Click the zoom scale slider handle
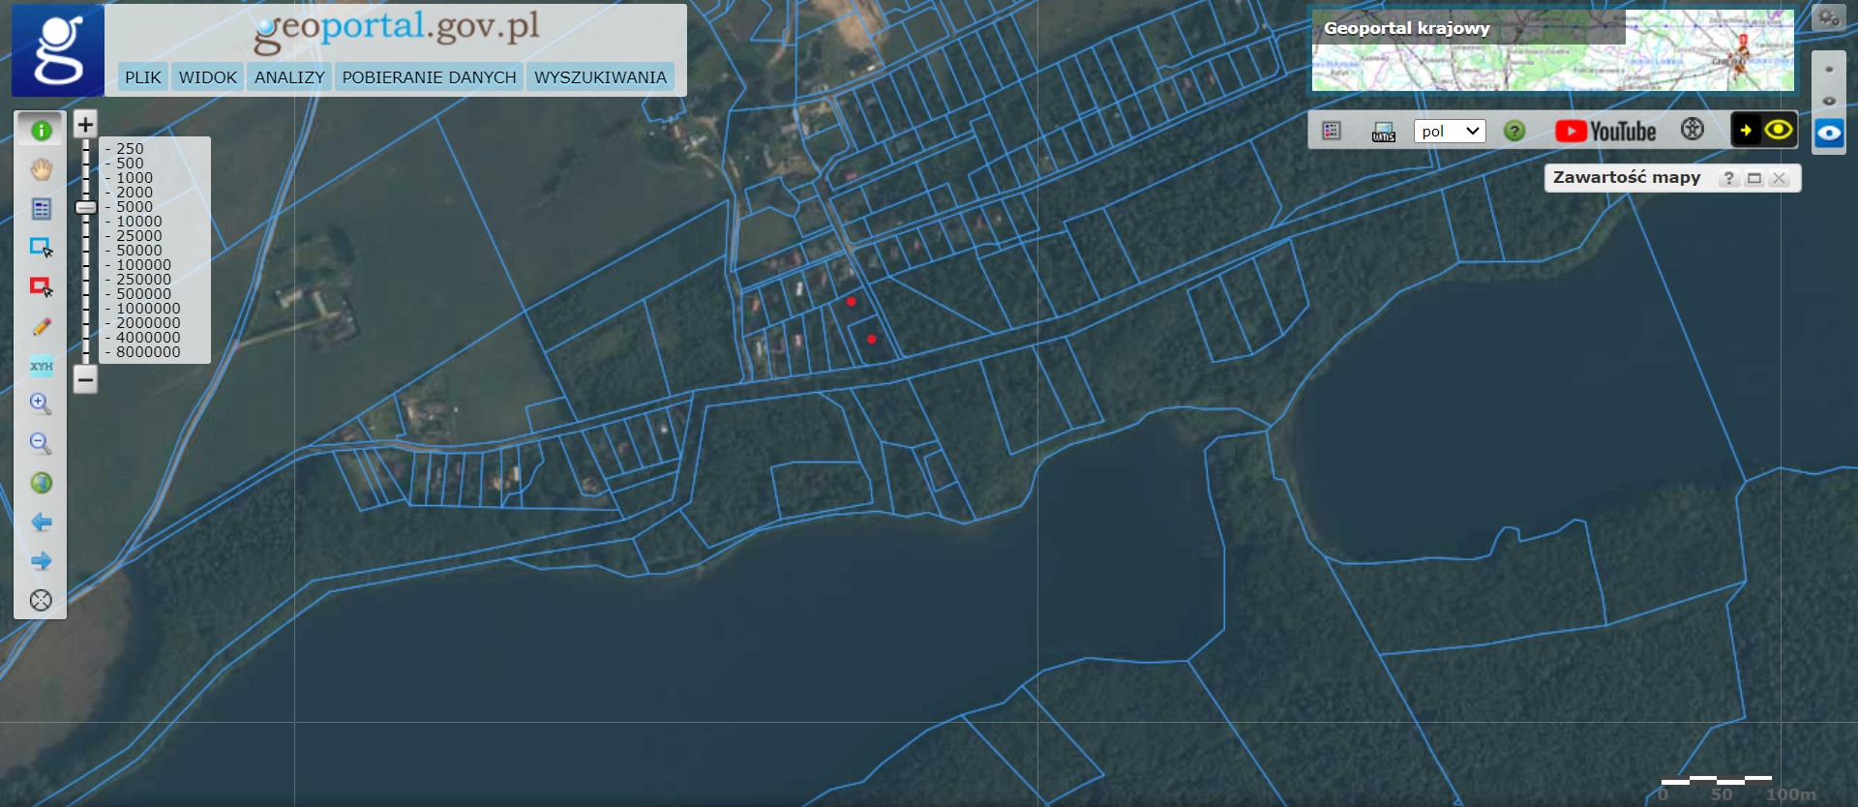Viewport: 1858px width, 807px height. point(85,207)
